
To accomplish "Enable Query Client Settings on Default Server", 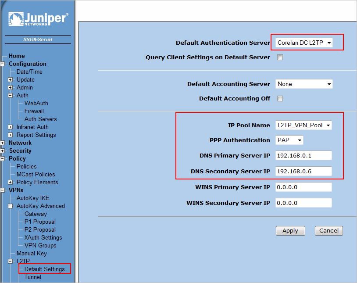I will click(x=280, y=57).
